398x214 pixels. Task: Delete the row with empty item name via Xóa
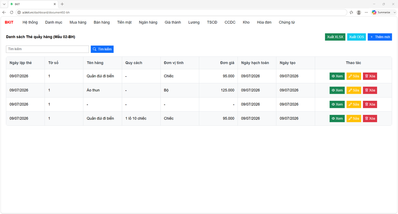pos(370,104)
